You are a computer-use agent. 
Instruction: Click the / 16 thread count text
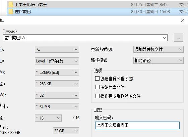pos(76,118)
